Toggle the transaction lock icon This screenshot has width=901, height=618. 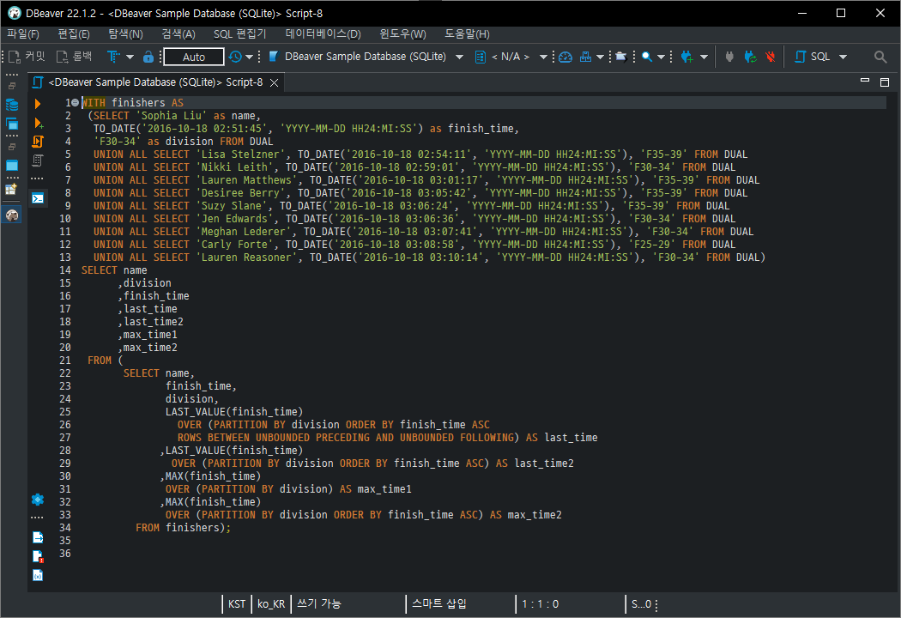coord(148,57)
